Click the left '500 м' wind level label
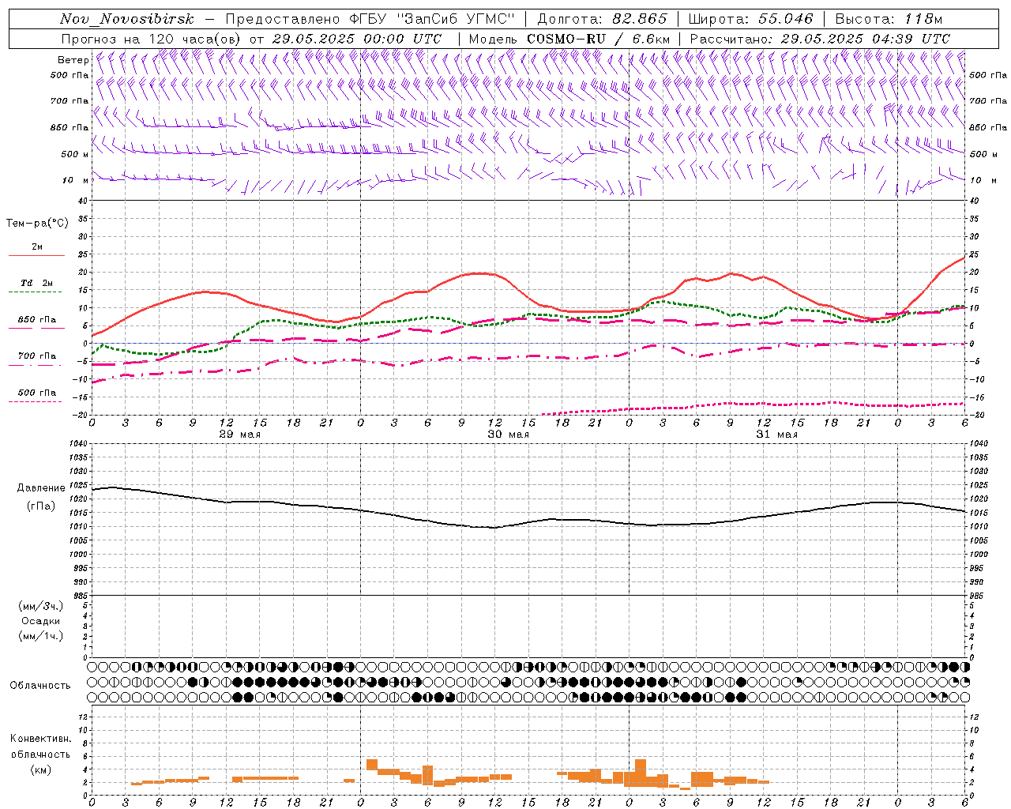This screenshot has width=1011, height=809. pos(75,154)
